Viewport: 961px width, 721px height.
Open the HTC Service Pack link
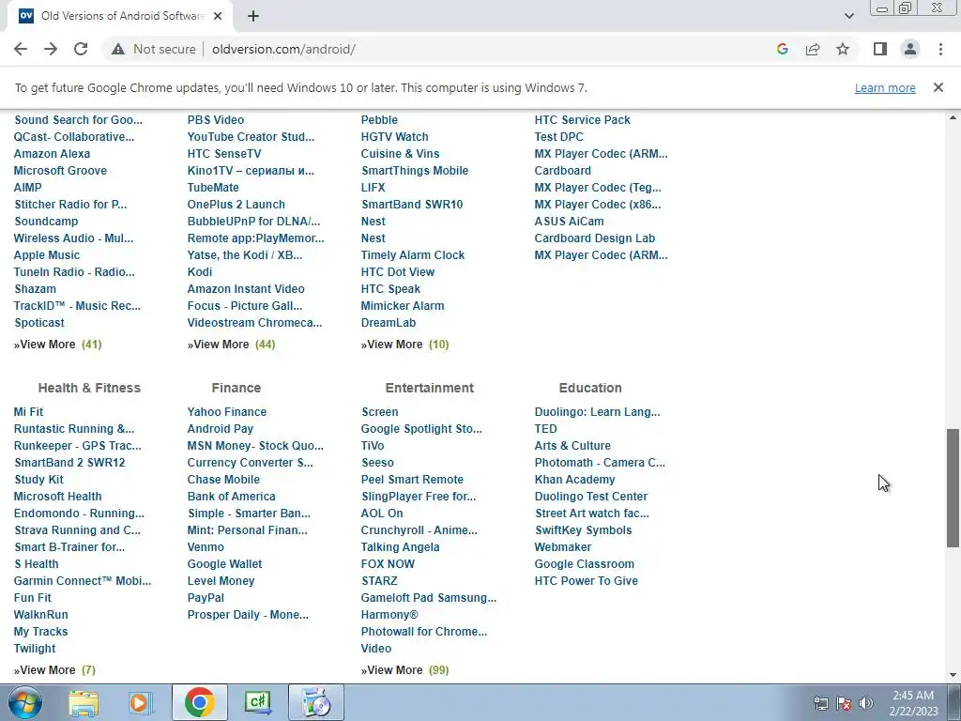pos(582,120)
